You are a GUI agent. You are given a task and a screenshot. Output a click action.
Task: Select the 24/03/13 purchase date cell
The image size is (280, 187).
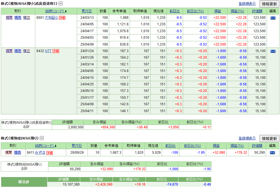pyautogui.click(x=87, y=18)
